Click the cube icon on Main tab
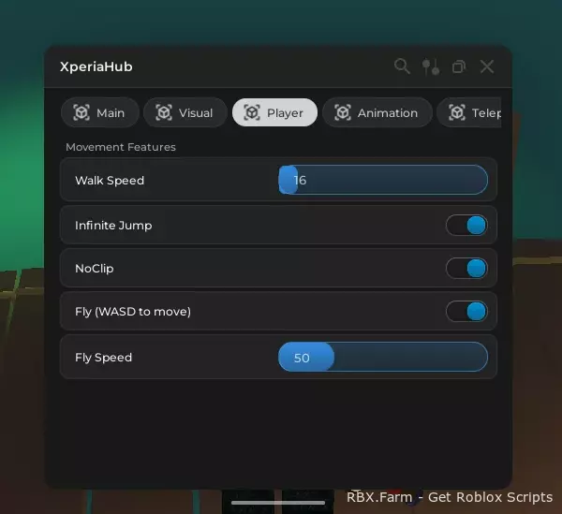562x514 pixels. [x=81, y=112]
